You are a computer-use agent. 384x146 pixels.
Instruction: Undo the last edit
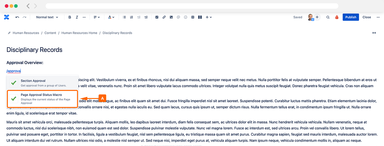(x=17, y=17)
